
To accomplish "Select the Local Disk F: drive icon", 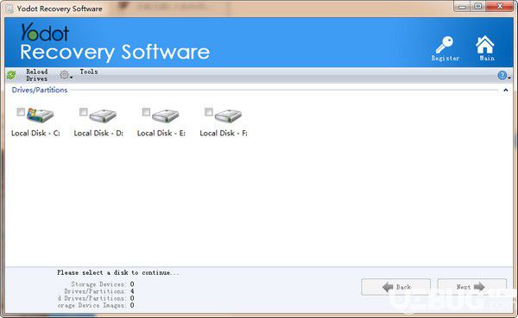I will pos(228,115).
